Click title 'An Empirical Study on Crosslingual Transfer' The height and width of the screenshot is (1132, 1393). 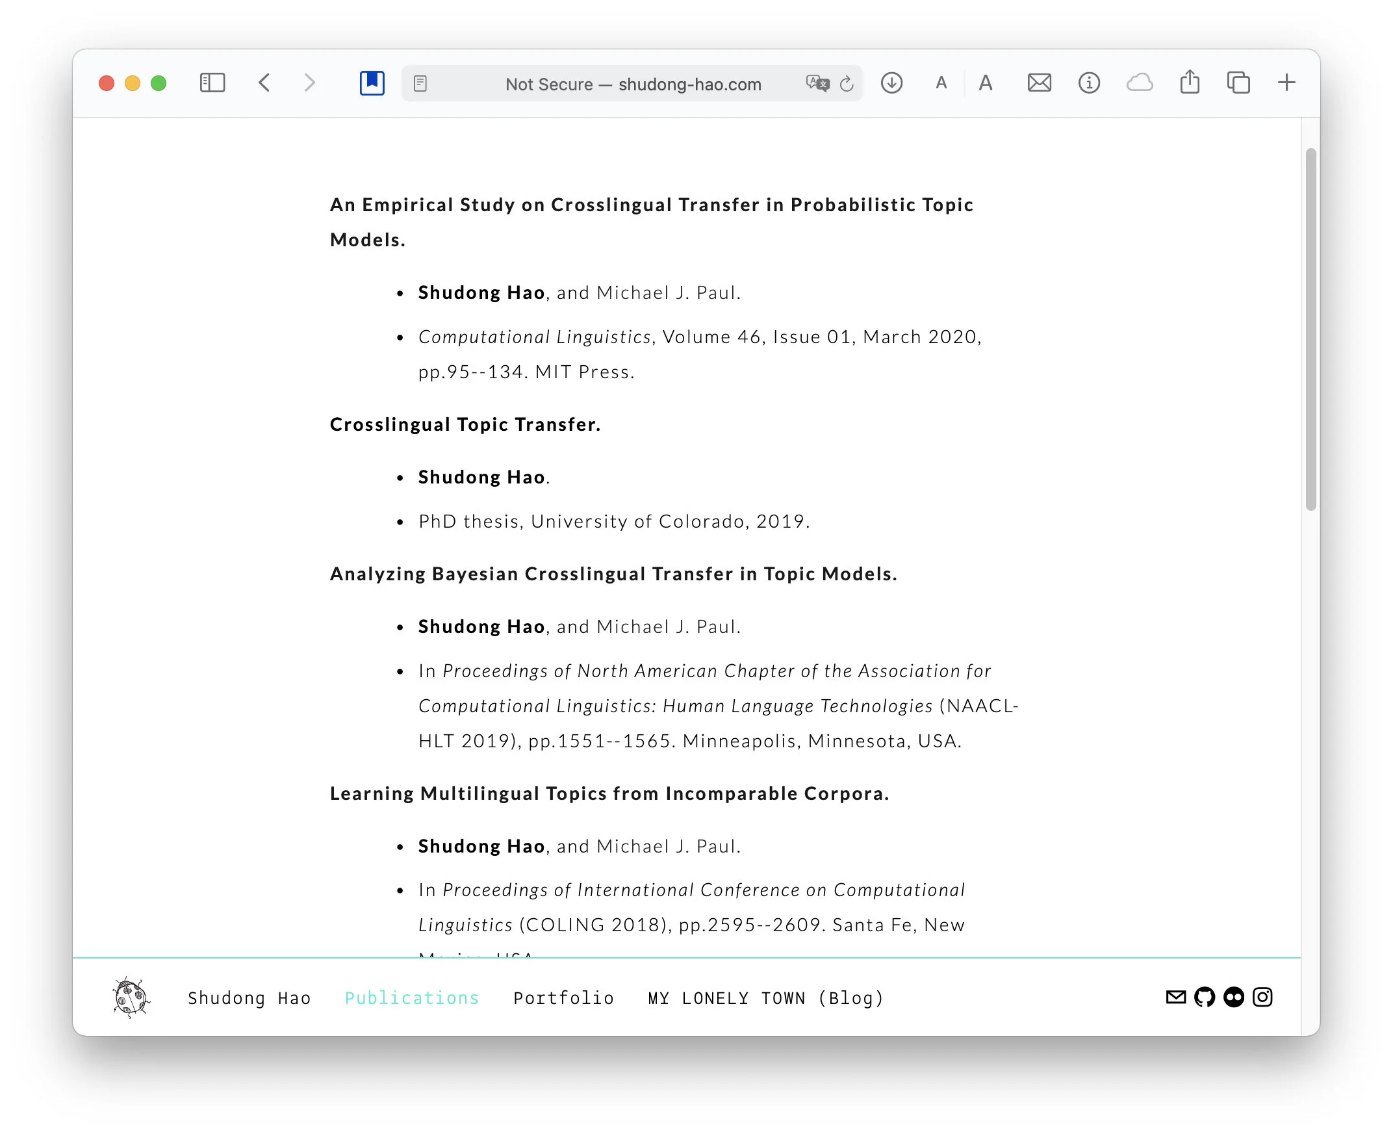(x=651, y=222)
